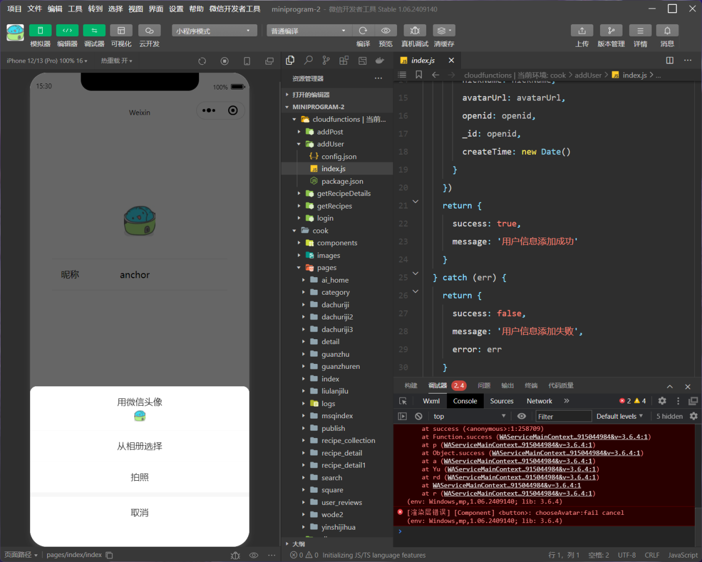Toggle the console live expression eye

pos(522,417)
